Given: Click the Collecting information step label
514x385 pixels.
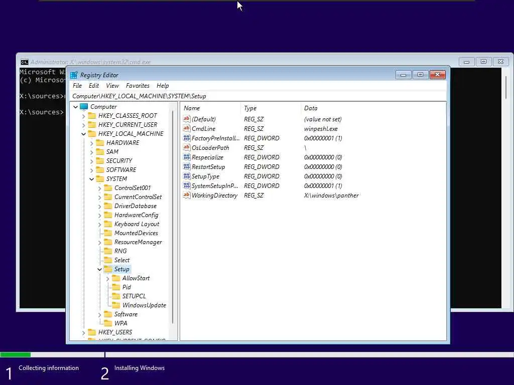Looking at the screenshot, I should click(x=49, y=368).
